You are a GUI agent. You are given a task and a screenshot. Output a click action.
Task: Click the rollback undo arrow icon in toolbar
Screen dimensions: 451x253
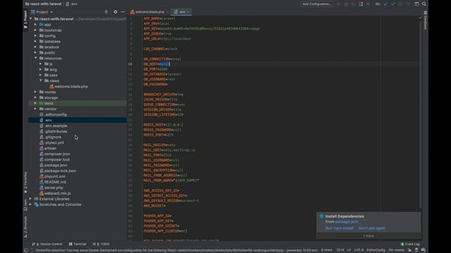pos(407,4)
